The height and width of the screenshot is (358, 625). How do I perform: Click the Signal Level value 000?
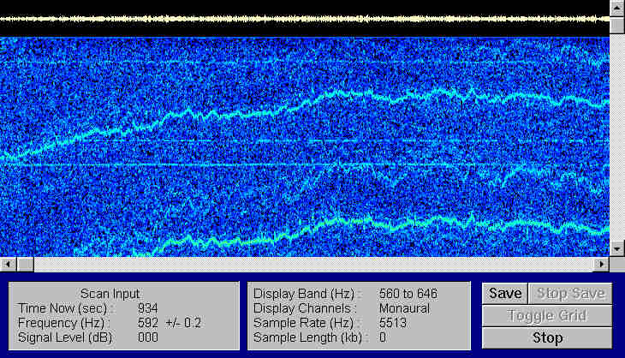148,337
